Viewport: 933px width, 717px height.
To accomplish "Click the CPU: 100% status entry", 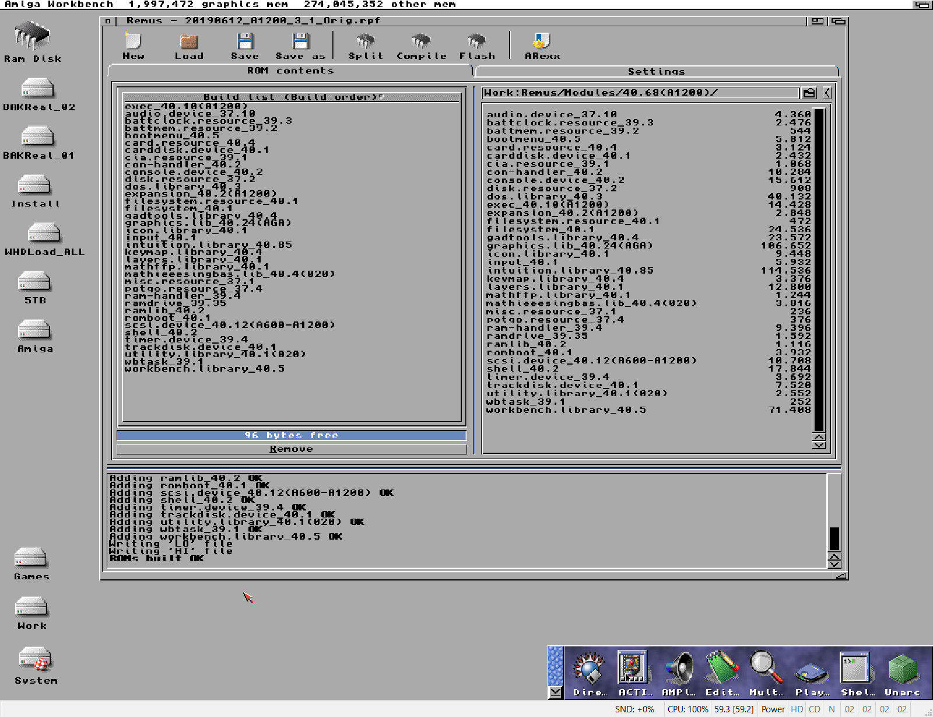I will (688, 709).
